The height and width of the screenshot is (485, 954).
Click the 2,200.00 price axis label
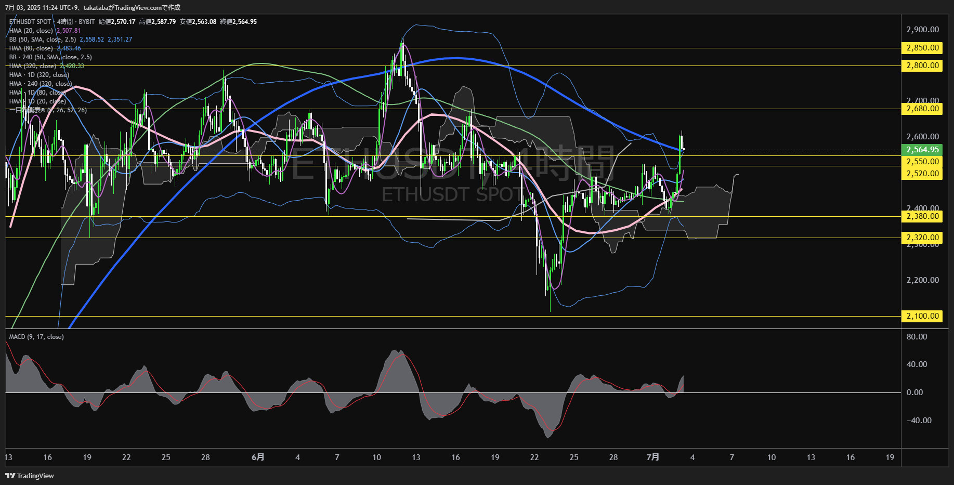922,280
